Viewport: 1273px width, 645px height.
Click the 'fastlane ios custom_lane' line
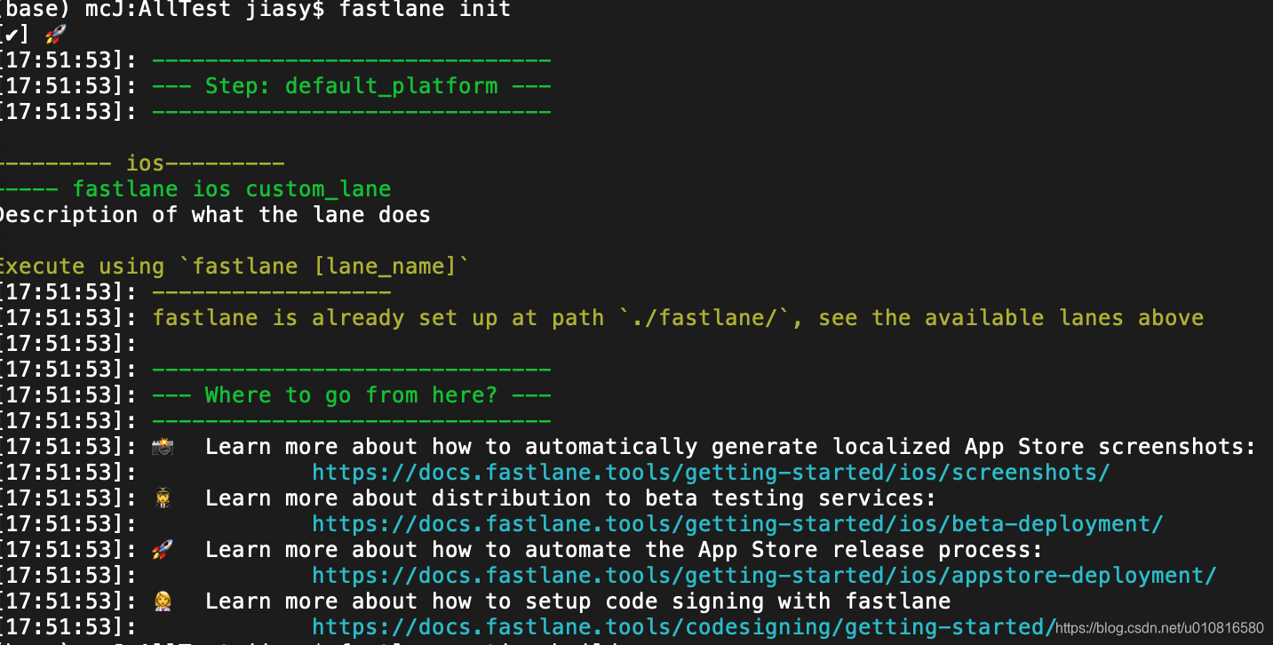[195, 189]
